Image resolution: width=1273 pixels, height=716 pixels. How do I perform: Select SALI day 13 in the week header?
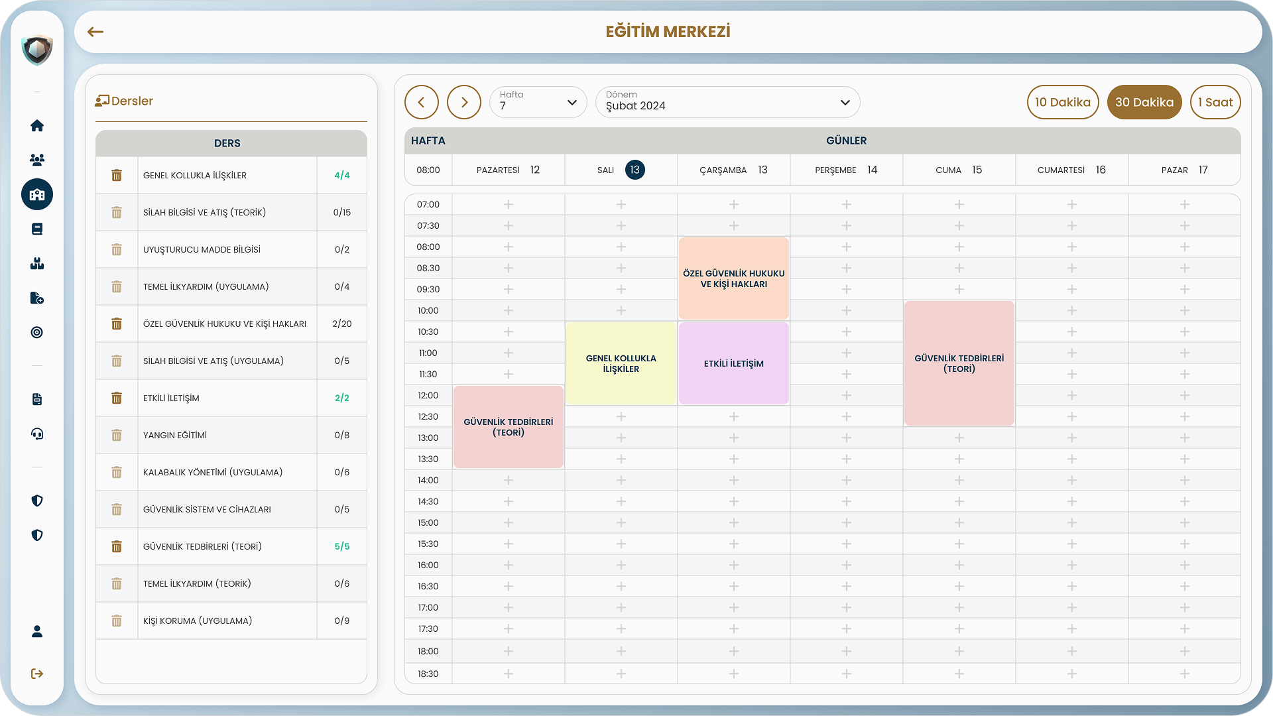(x=620, y=170)
